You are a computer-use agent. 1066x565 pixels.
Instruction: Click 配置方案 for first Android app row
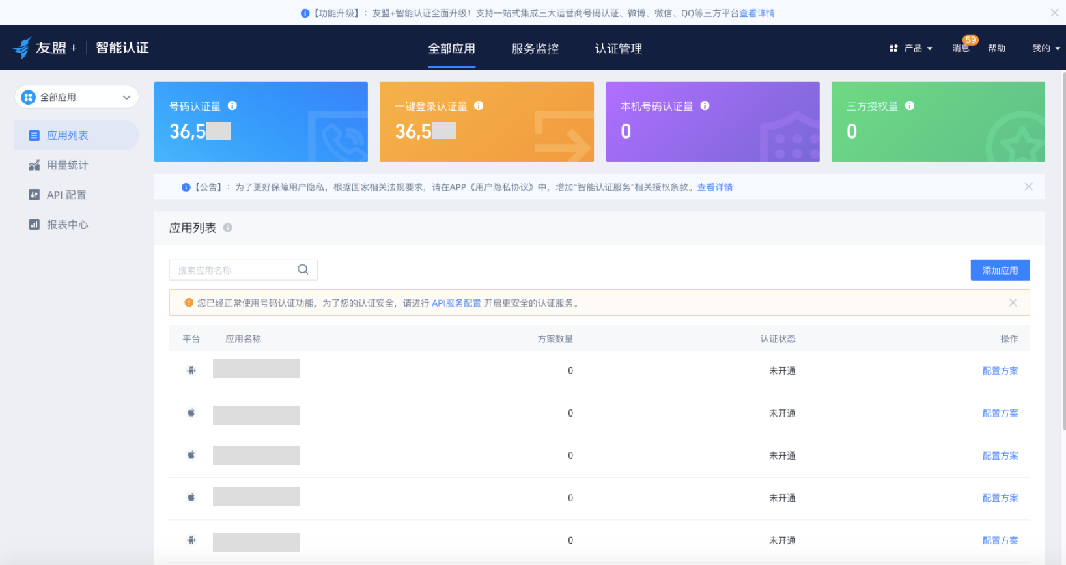(x=1000, y=371)
